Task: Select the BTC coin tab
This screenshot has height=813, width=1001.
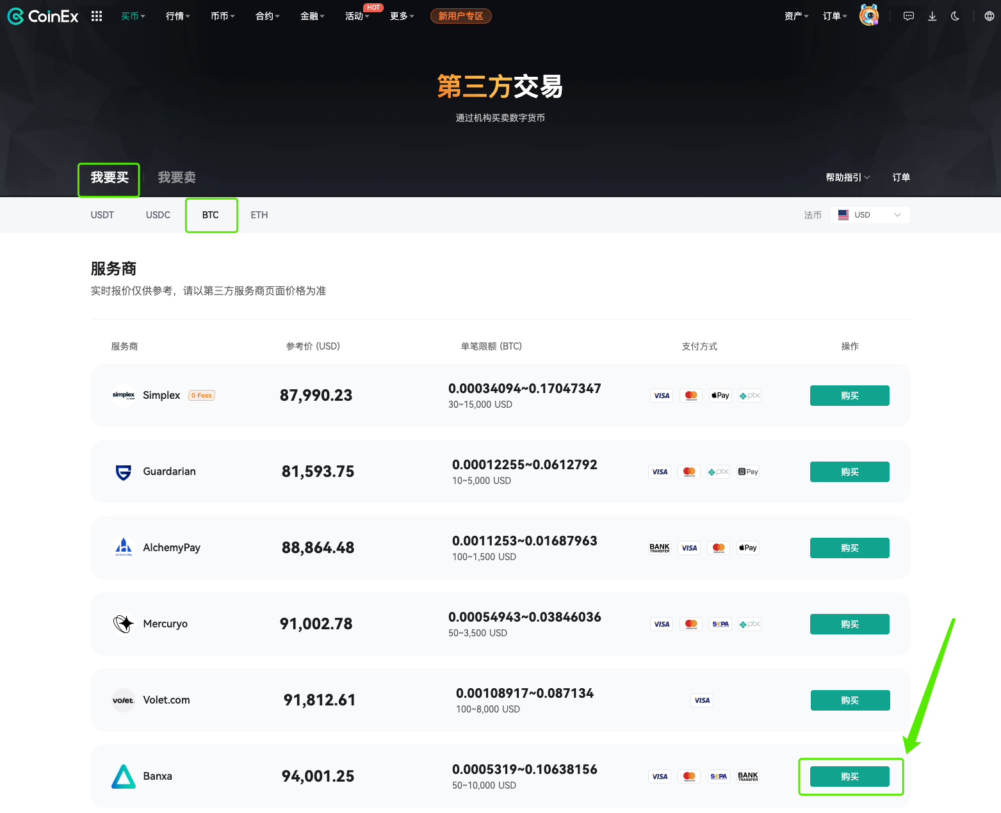Action: pos(211,215)
